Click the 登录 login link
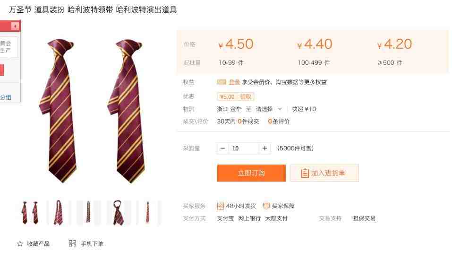 (x=234, y=82)
